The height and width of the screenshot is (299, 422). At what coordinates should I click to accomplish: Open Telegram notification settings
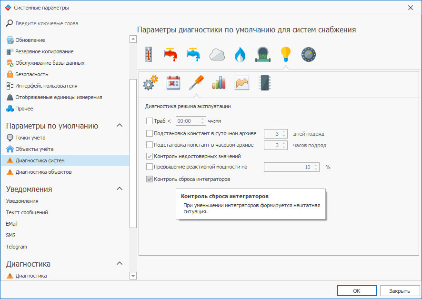pos(16,247)
